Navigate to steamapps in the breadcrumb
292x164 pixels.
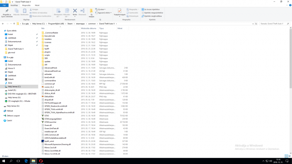click(x=80, y=24)
